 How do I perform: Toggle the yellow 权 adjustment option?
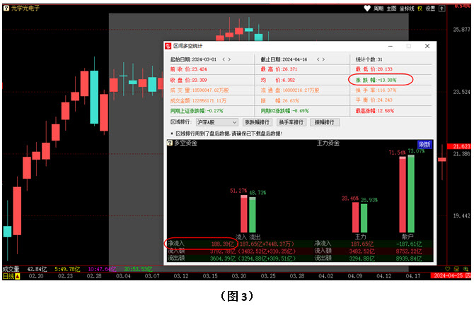coord(420,8)
